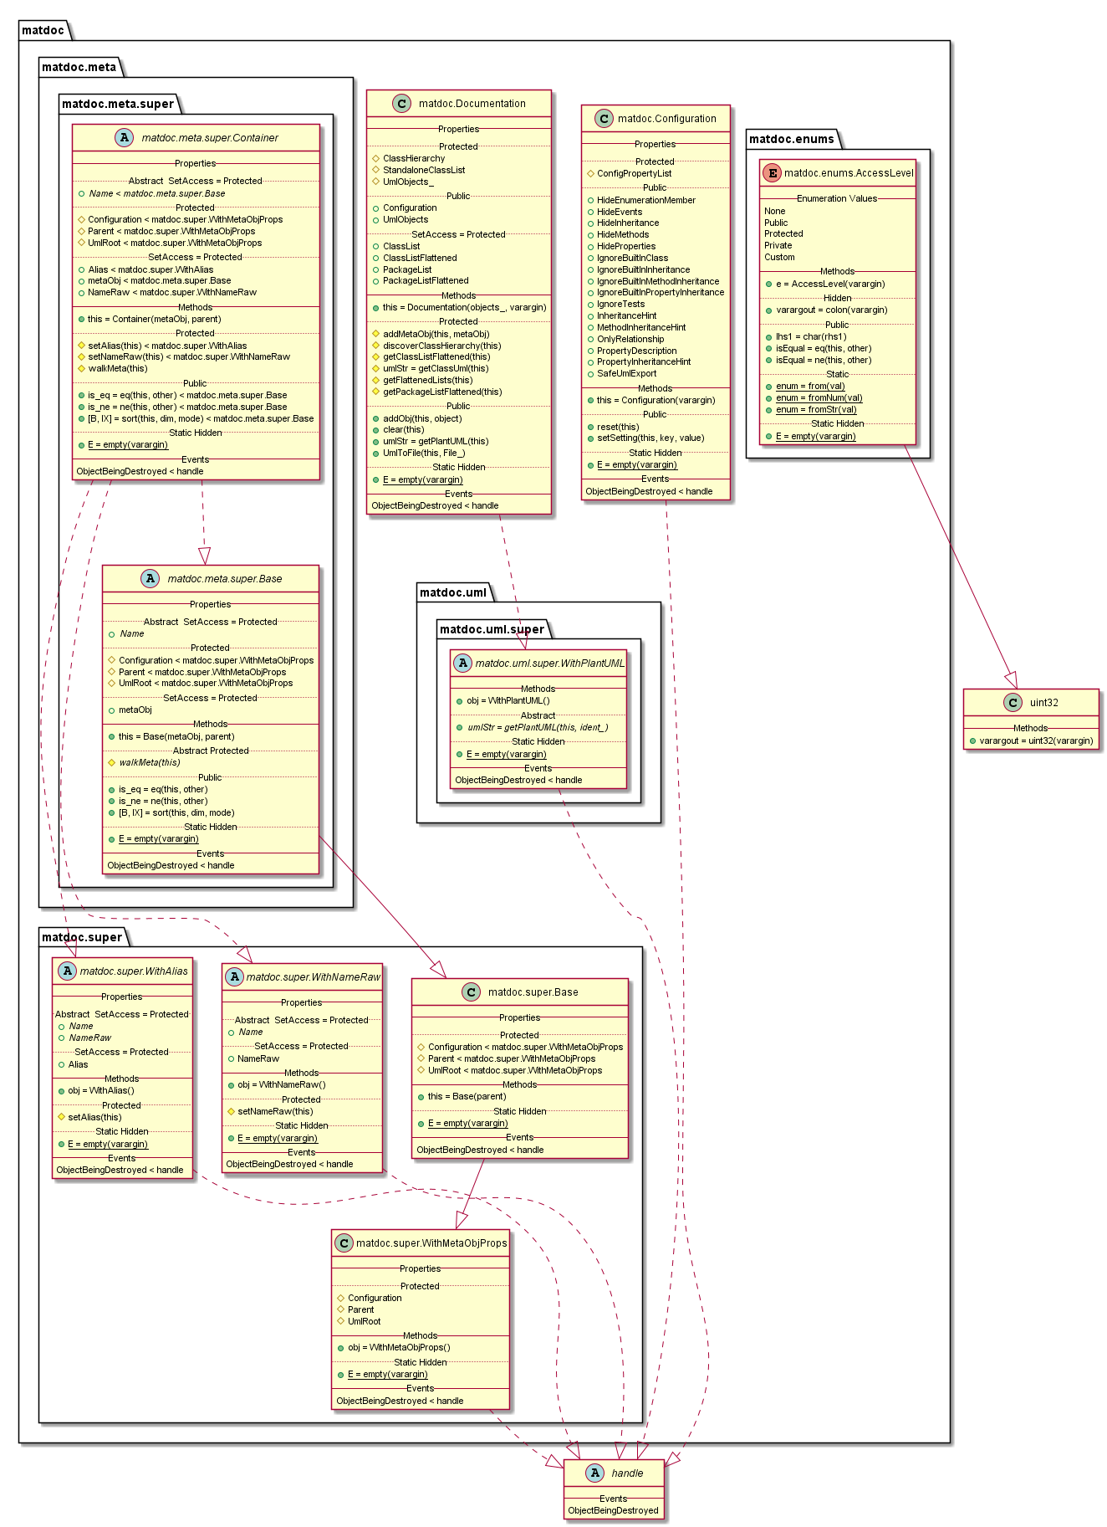The width and height of the screenshot is (1107, 1527).
Task: Select the matdoc.uml.super package label
Action: click(492, 629)
